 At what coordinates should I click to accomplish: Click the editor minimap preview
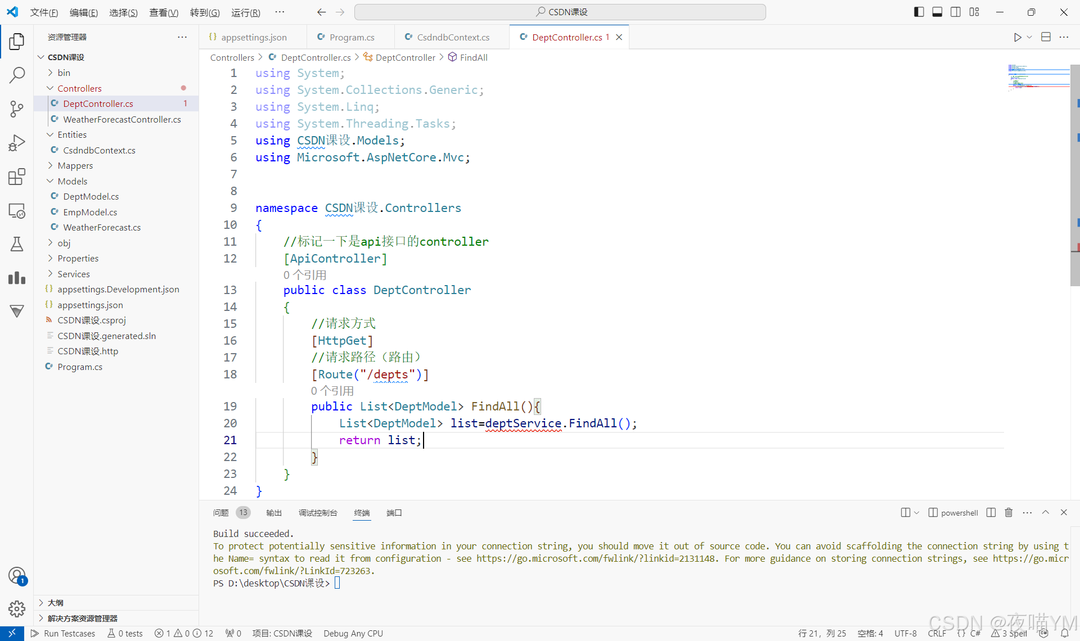1038,77
